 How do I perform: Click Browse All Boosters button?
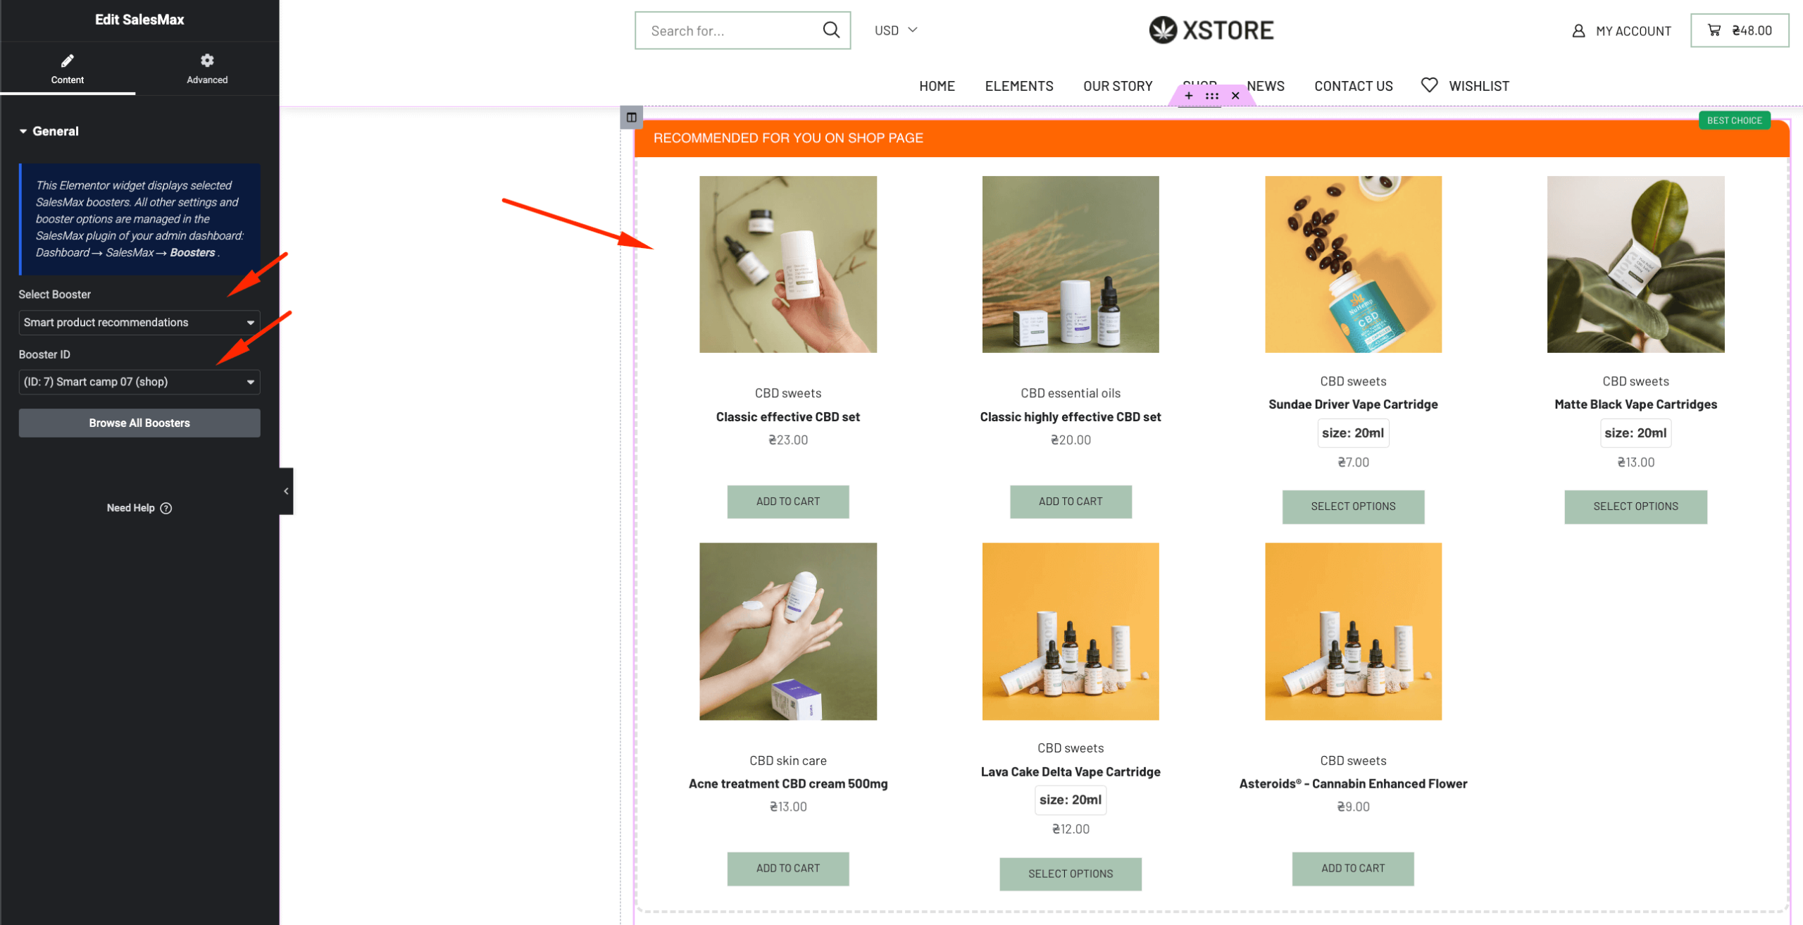coord(139,423)
